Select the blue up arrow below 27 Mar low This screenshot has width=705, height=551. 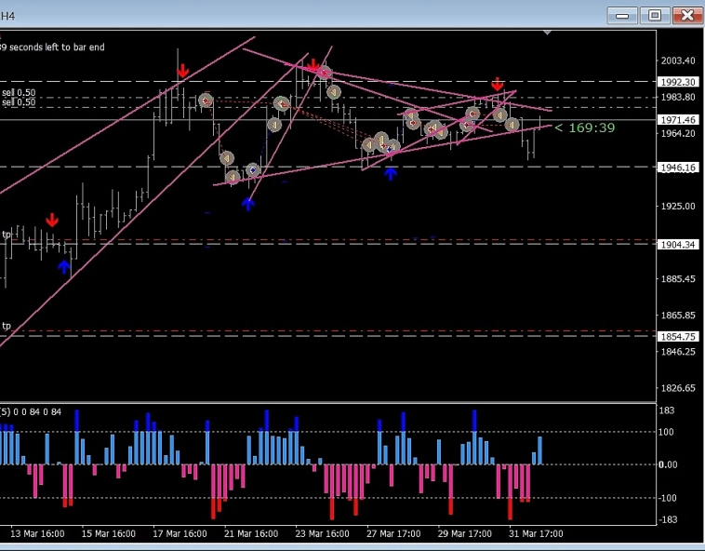pyautogui.click(x=392, y=172)
